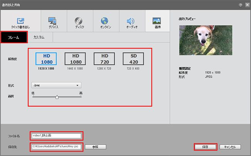
Task: Close the 書き出しと共有 dialog
Action: [247, 5]
